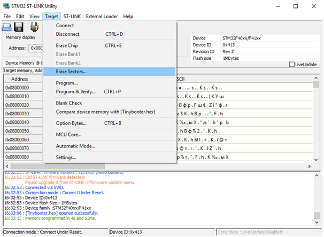324x237 pixels.
Task: Click the Connect to target plug icon
Action: point(34,27)
